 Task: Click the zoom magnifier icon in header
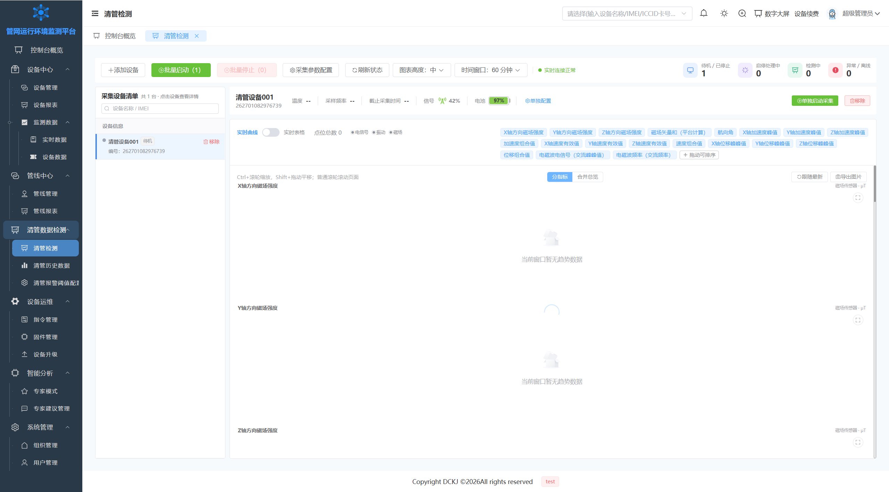[742, 14]
